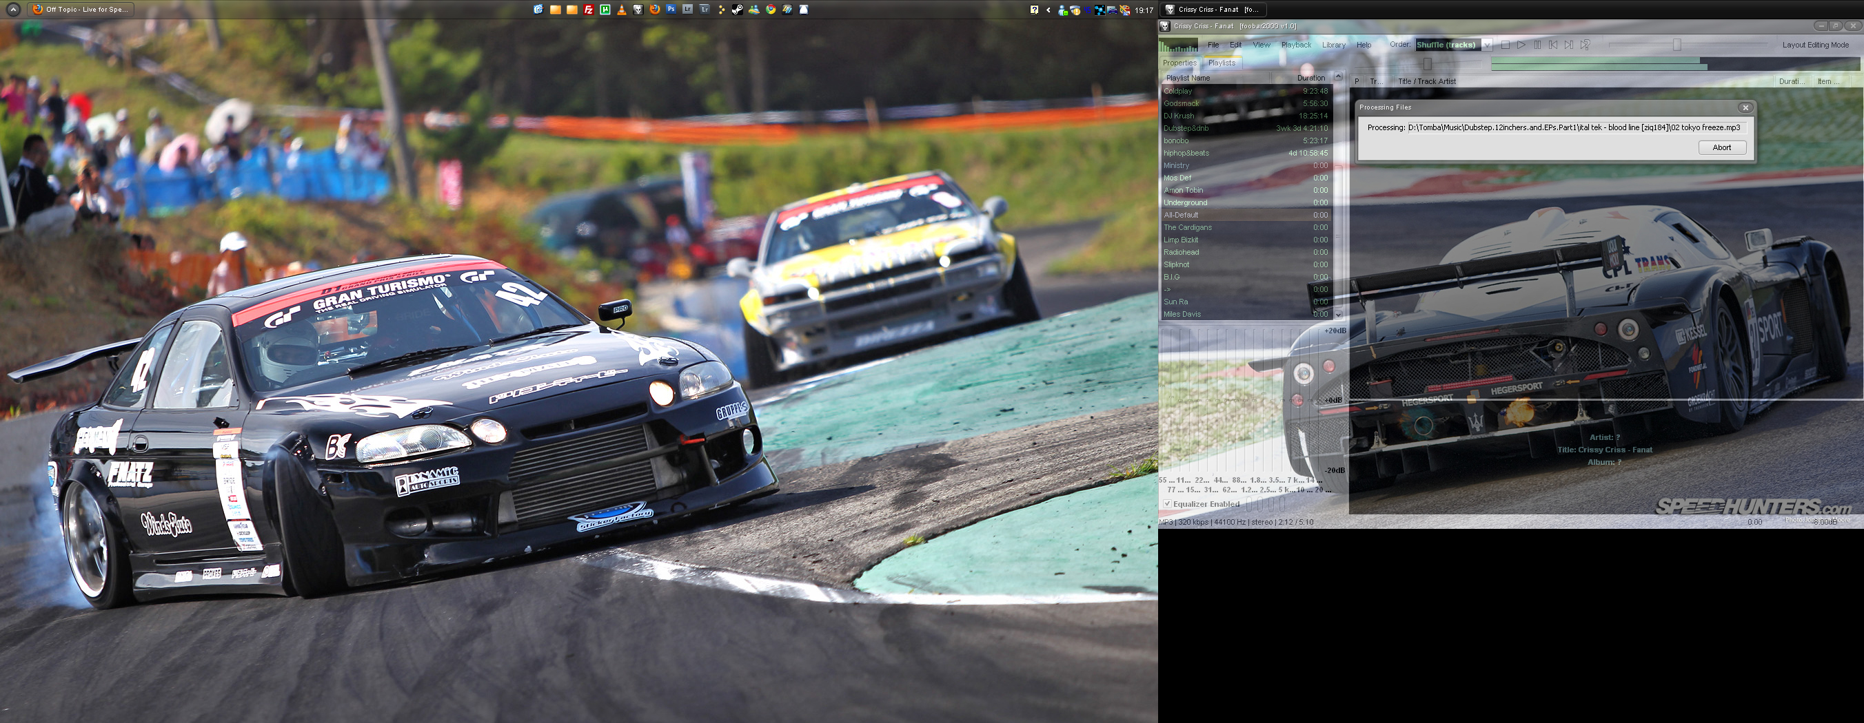Select the Sun Ra playlist

[1246, 302]
